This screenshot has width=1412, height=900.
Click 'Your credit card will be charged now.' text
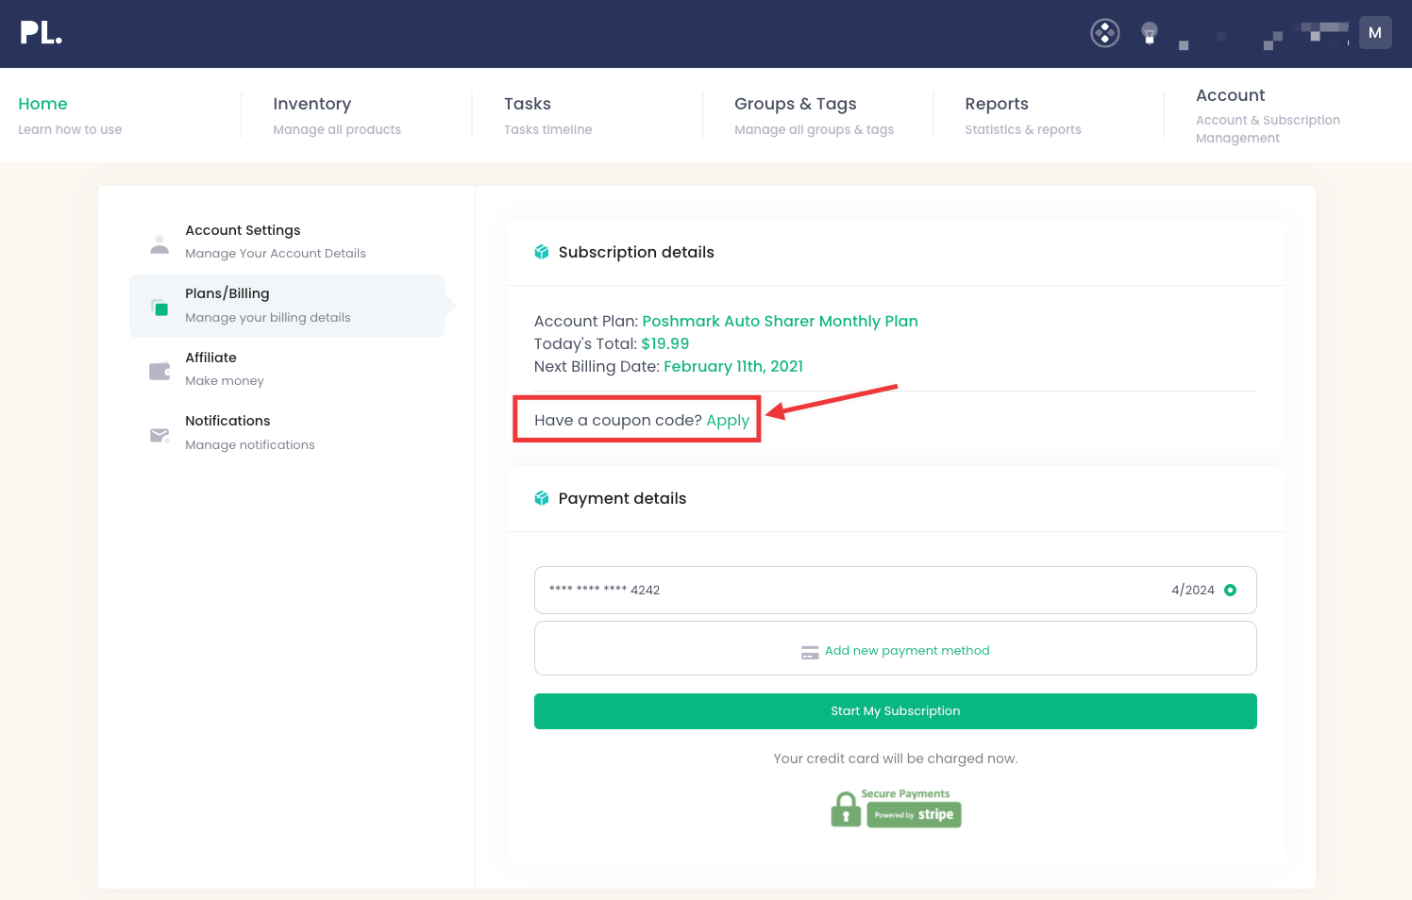(895, 758)
